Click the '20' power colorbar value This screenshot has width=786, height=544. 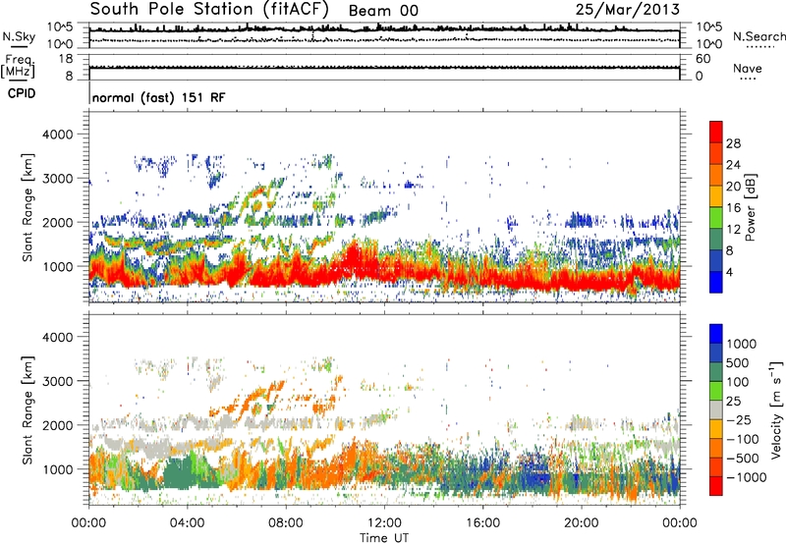click(x=733, y=187)
